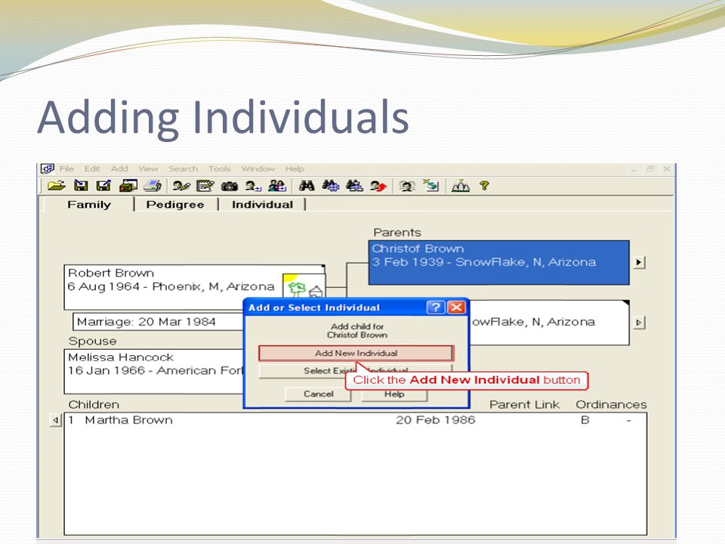The width and height of the screenshot is (725, 544).
Task: Click the Children label
Action: pyautogui.click(x=94, y=405)
